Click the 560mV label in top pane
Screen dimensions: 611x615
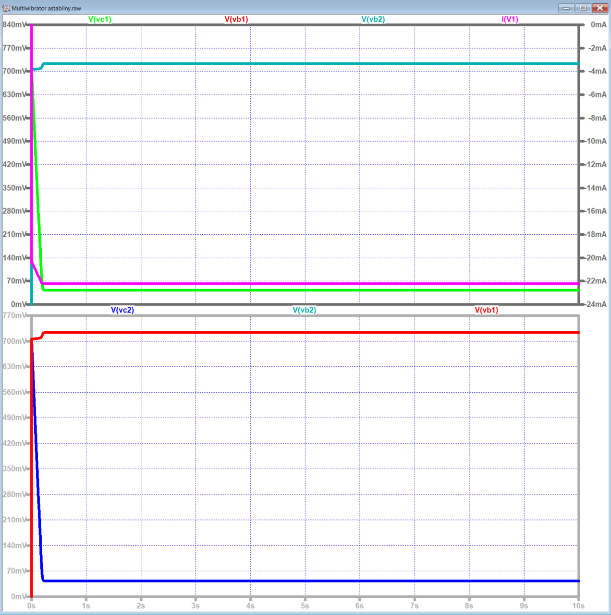[14, 118]
